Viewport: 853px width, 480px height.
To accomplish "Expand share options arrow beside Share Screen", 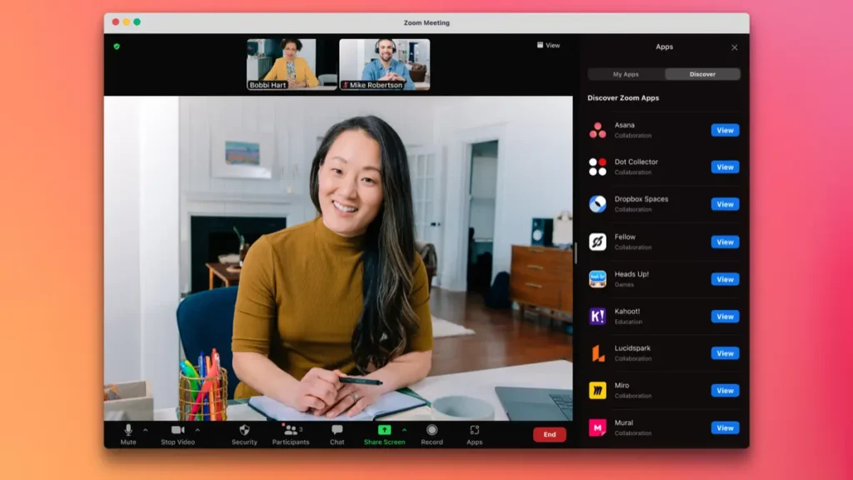I will pyautogui.click(x=405, y=430).
